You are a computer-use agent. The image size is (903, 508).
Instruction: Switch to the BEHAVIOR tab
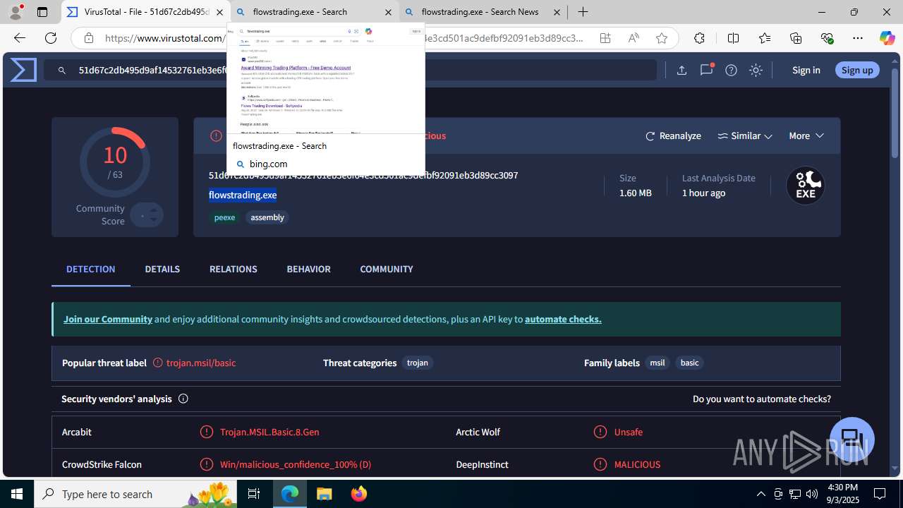[x=308, y=269]
